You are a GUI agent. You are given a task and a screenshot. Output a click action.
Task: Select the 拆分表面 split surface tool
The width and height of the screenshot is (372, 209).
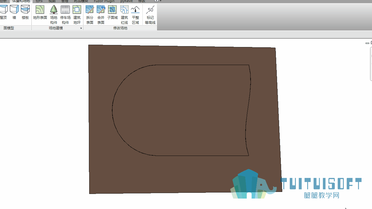click(90, 15)
